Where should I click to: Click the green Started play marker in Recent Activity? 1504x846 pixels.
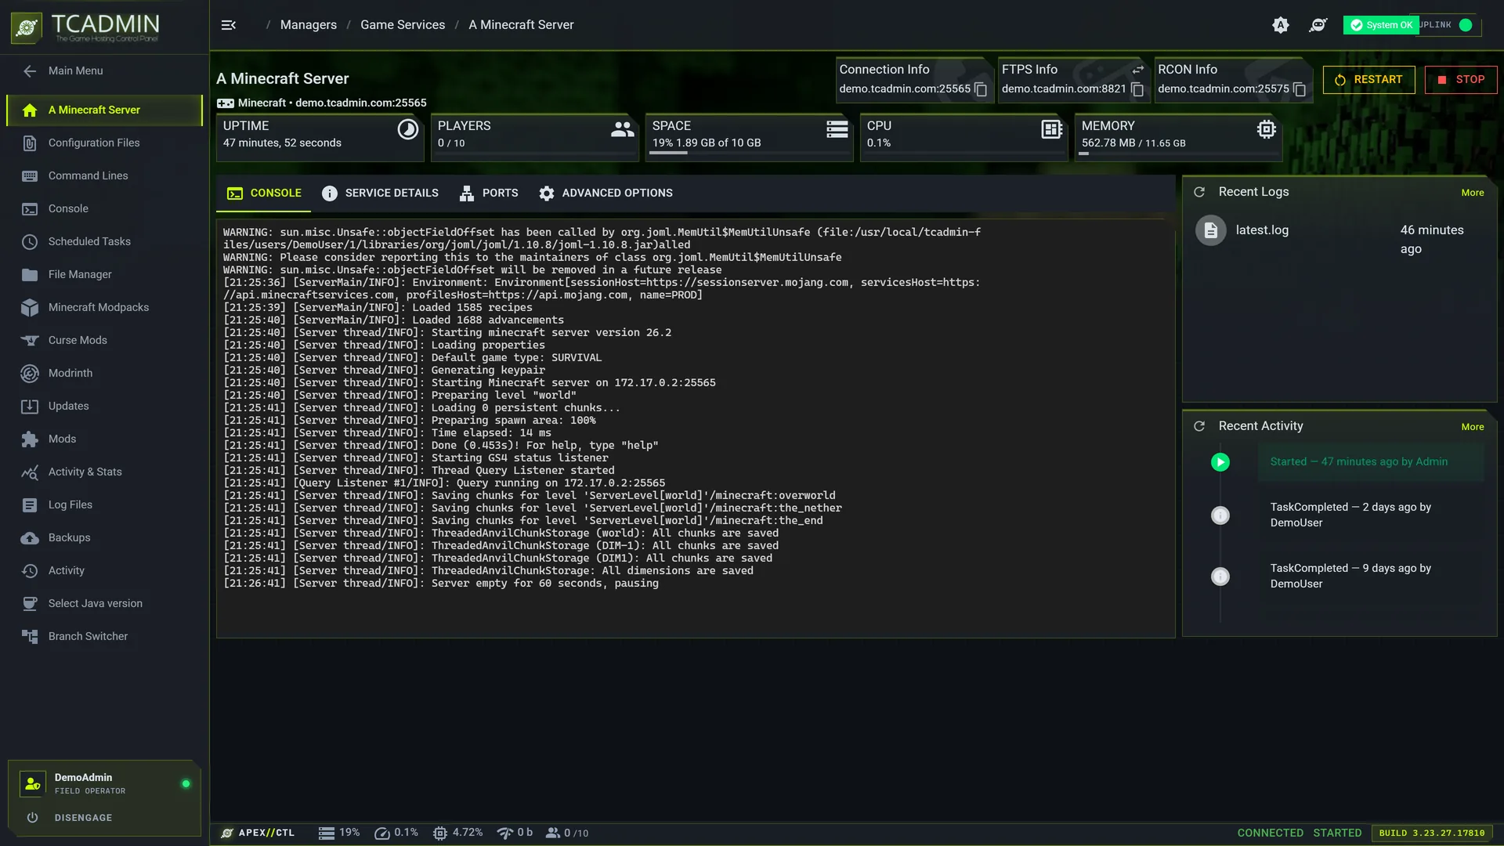click(x=1220, y=462)
